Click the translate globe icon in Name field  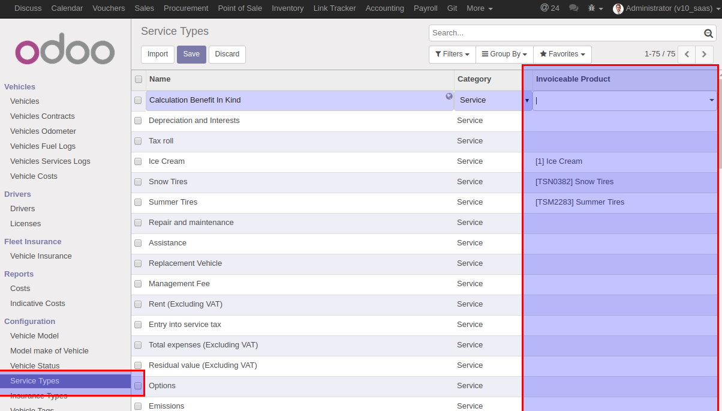(449, 97)
